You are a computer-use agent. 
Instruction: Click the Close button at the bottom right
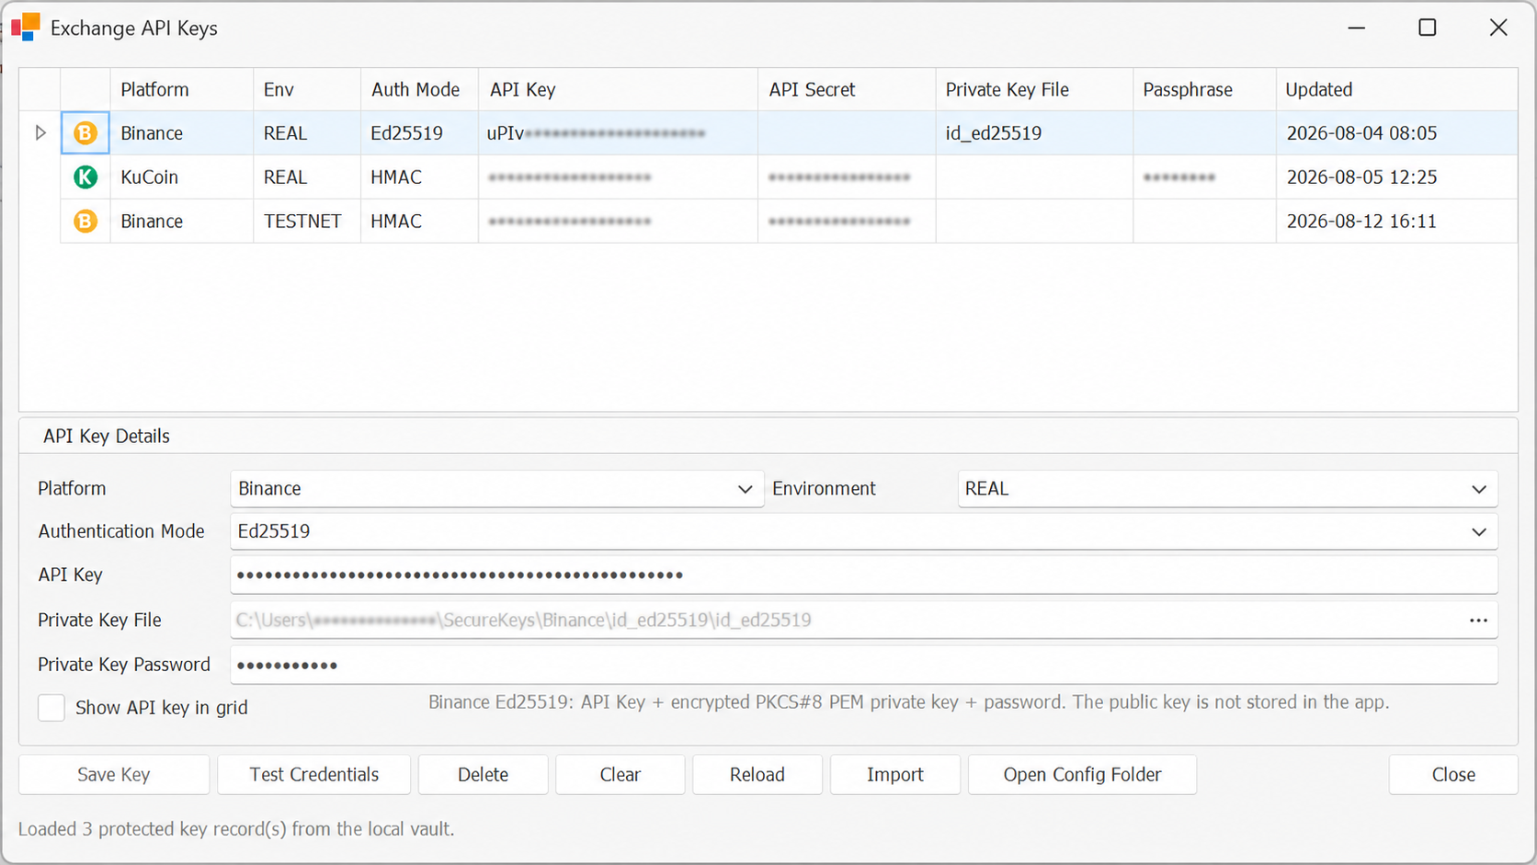pos(1453,775)
